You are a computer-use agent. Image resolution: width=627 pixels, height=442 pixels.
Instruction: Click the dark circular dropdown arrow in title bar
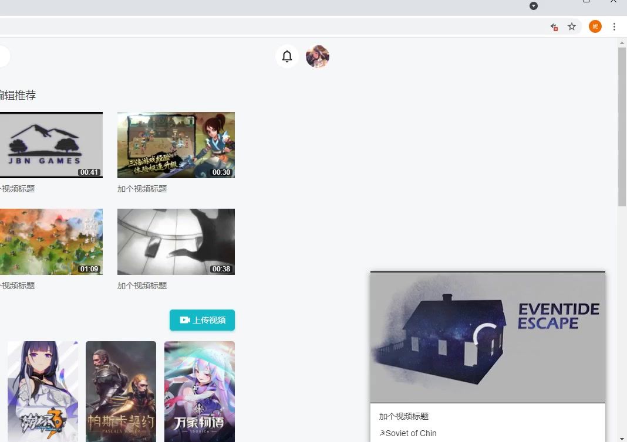point(534,6)
